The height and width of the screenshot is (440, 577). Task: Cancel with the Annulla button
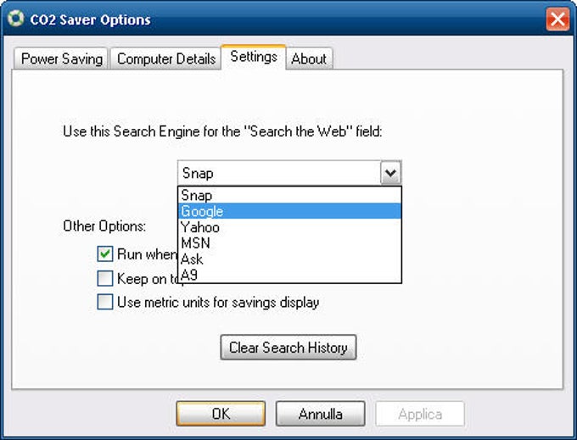320,414
